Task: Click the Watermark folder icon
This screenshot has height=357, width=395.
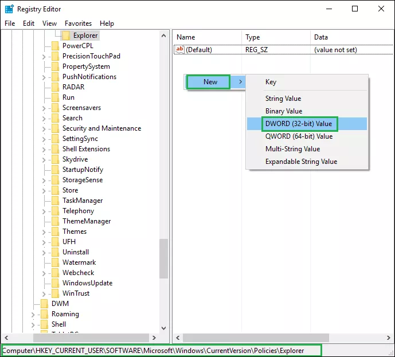Action: tap(55, 262)
